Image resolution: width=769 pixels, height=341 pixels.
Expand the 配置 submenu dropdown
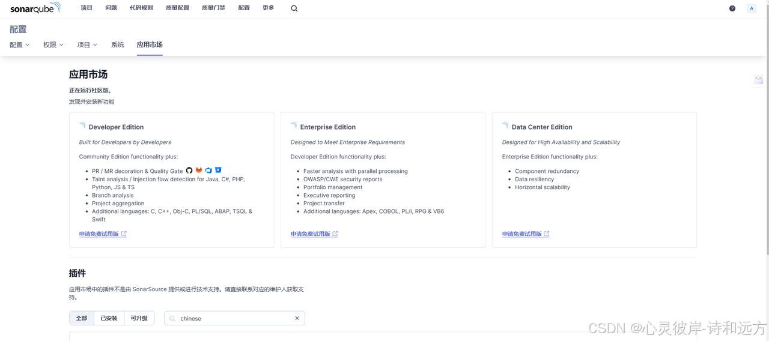pos(20,45)
